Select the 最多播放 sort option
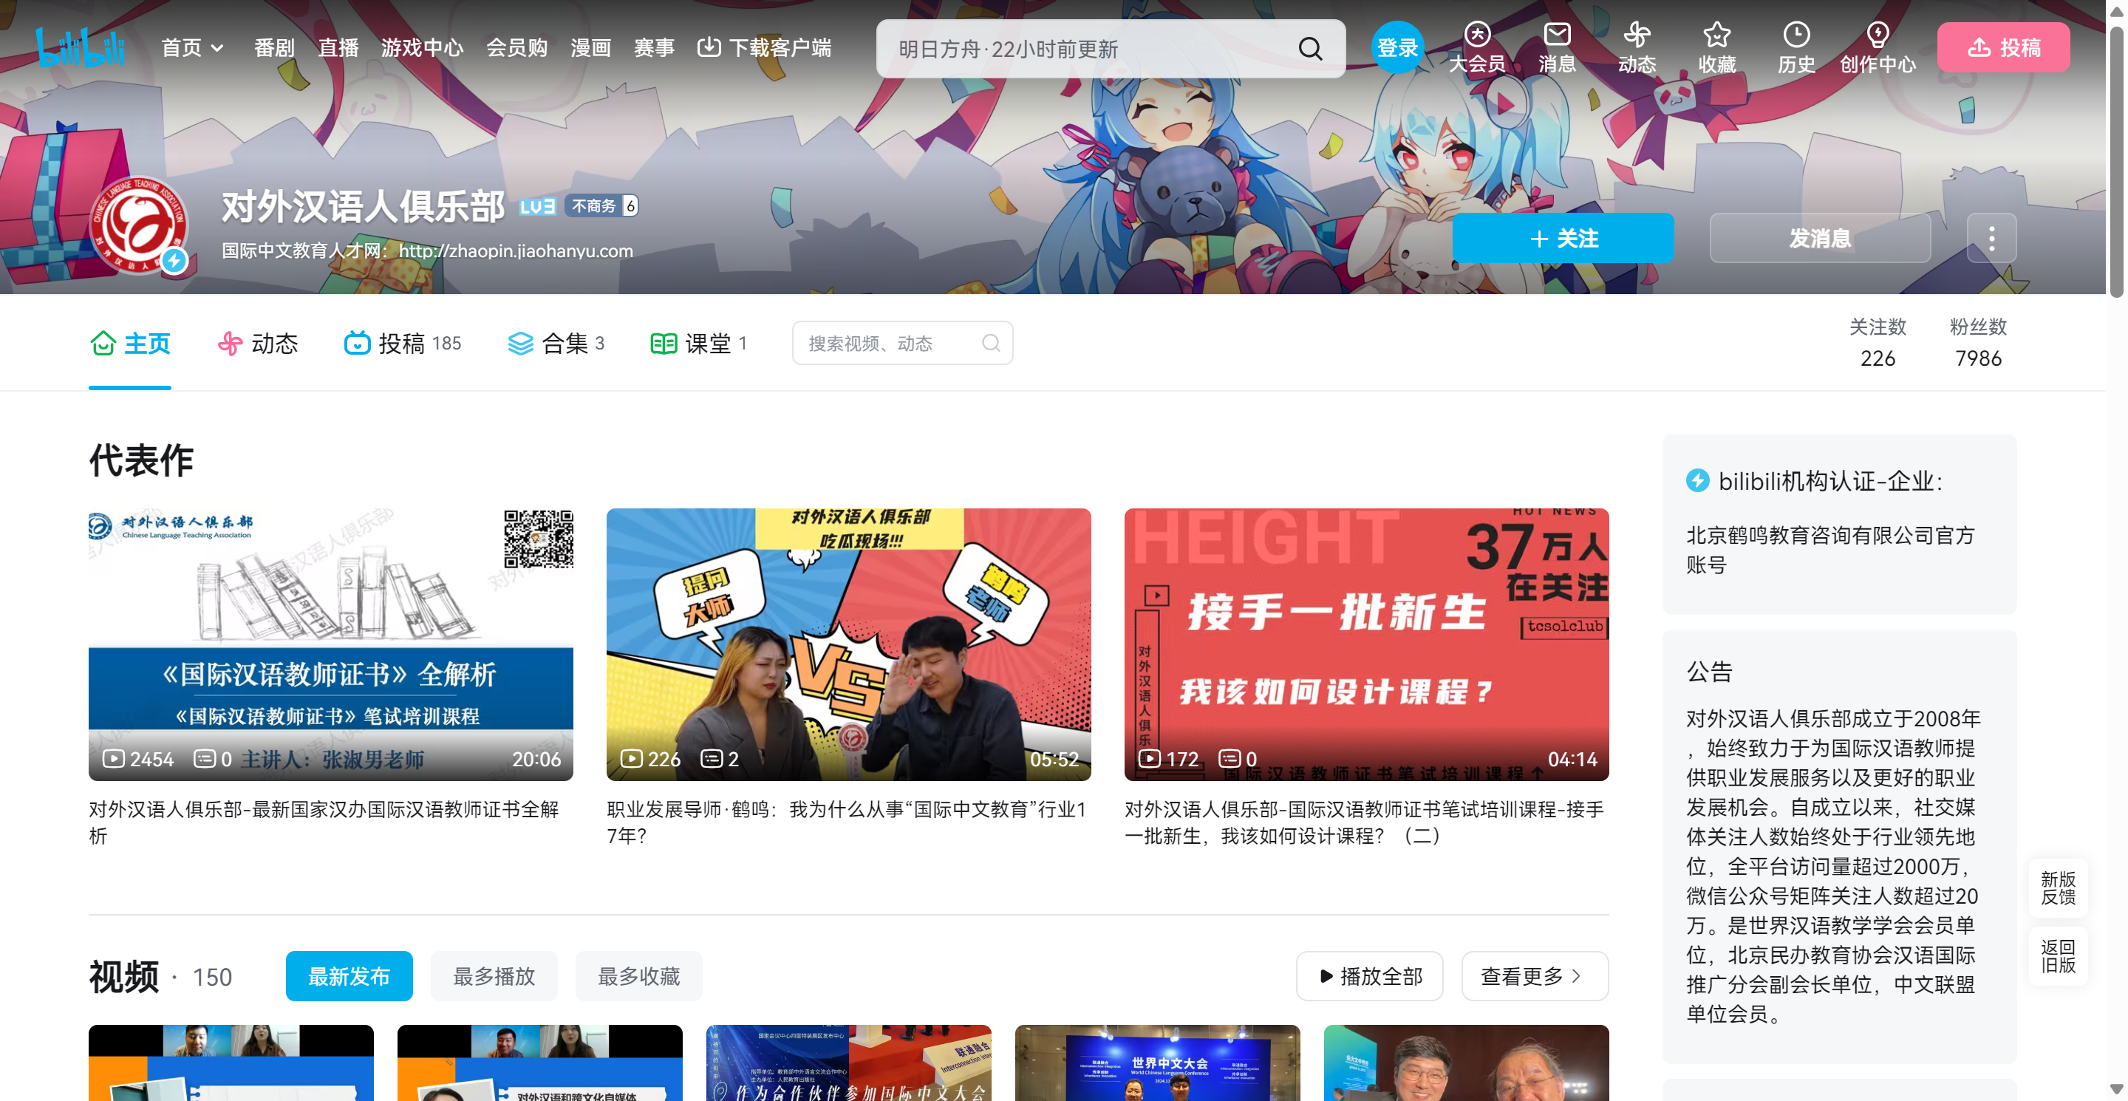2128x1101 pixels. [x=493, y=975]
